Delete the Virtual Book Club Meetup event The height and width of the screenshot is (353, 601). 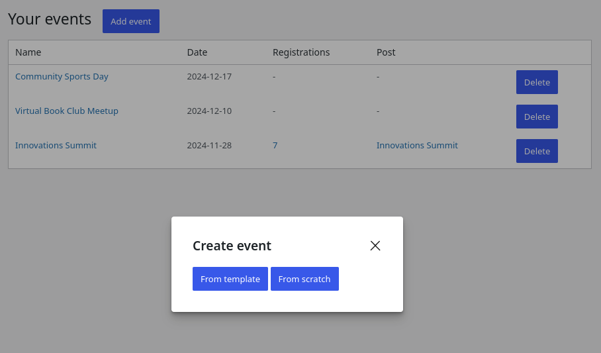click(x=537, y=117)
